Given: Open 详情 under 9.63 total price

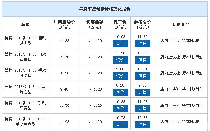Looking at the screenshot, I should click(143, 92).
